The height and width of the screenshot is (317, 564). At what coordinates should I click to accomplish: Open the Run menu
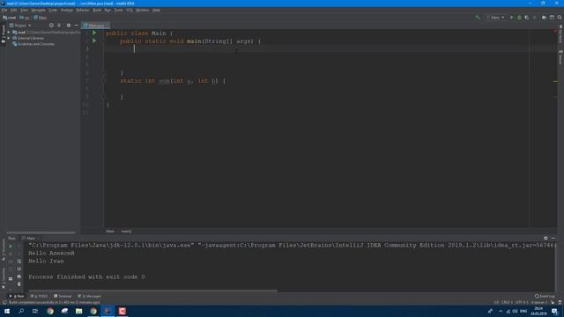point(108,10)
